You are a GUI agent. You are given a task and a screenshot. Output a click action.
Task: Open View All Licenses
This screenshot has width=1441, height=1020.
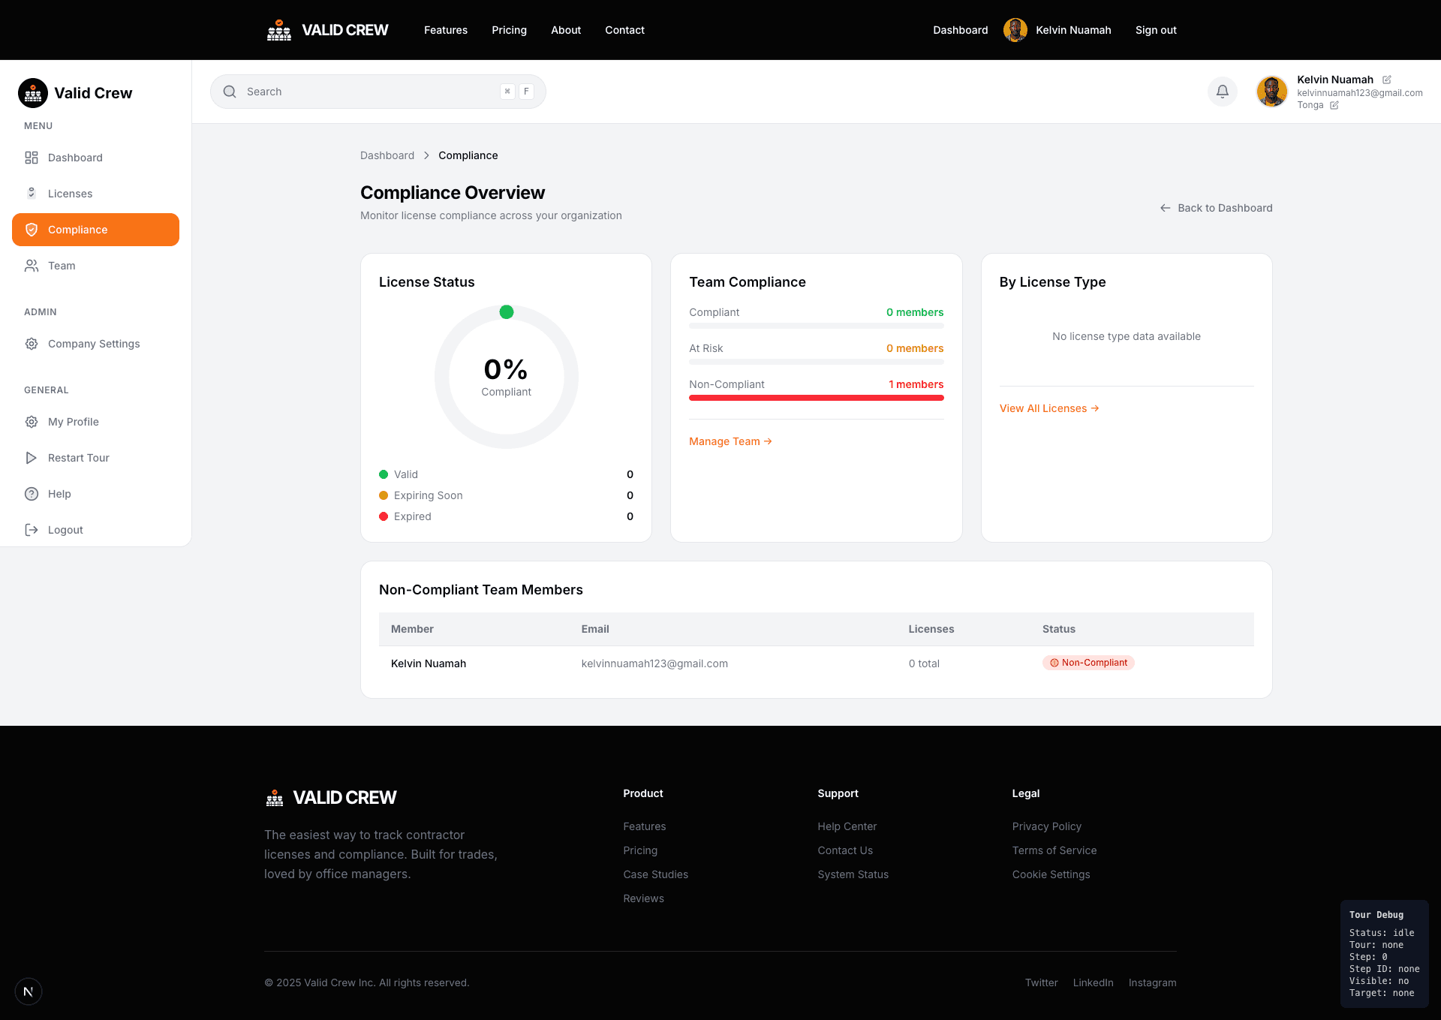(x=1048, y=408)
